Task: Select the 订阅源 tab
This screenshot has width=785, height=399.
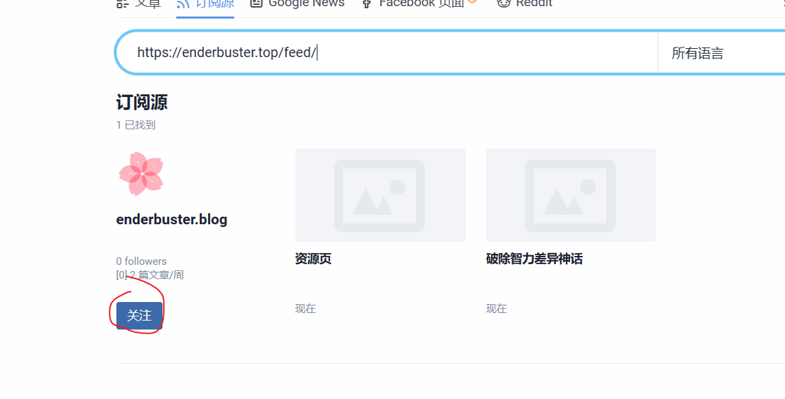Action: coord(215,4)
